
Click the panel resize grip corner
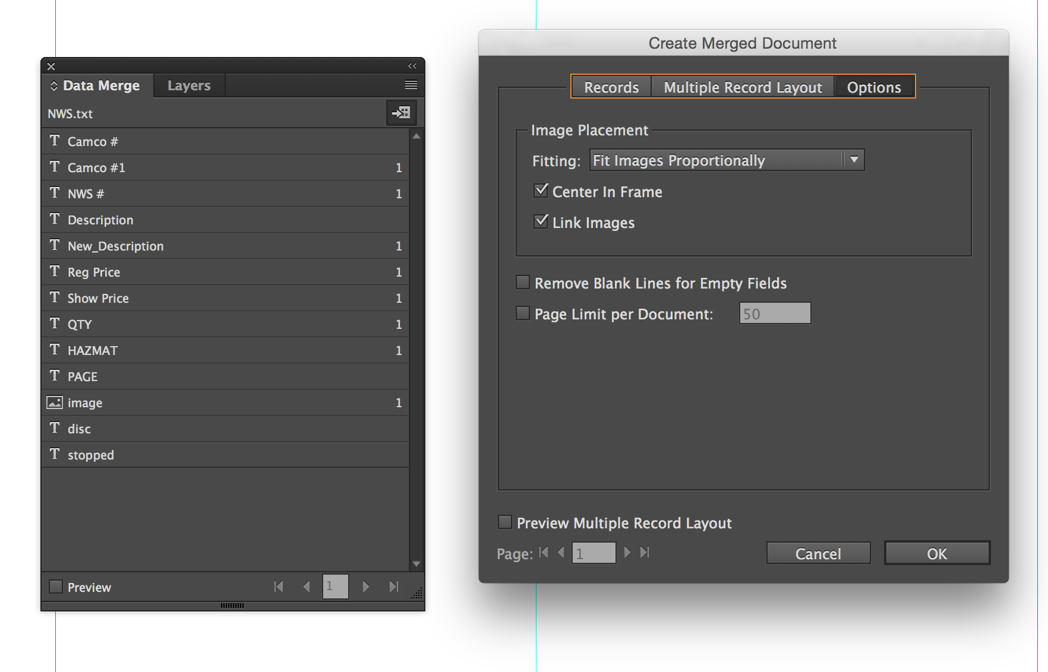(x=417, y=593)
